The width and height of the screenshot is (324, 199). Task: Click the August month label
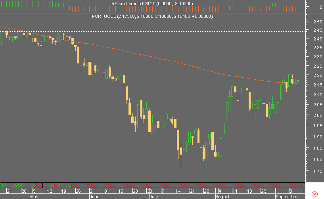point(222,197)
